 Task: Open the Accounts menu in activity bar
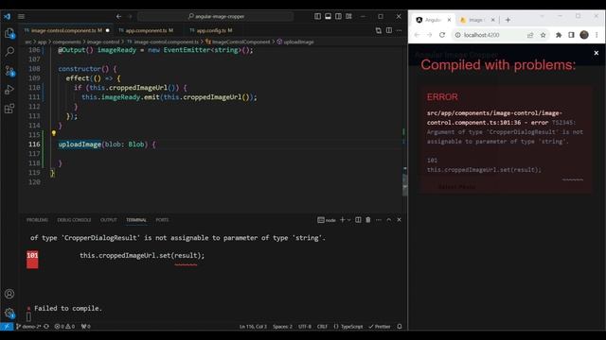[9, 294]
